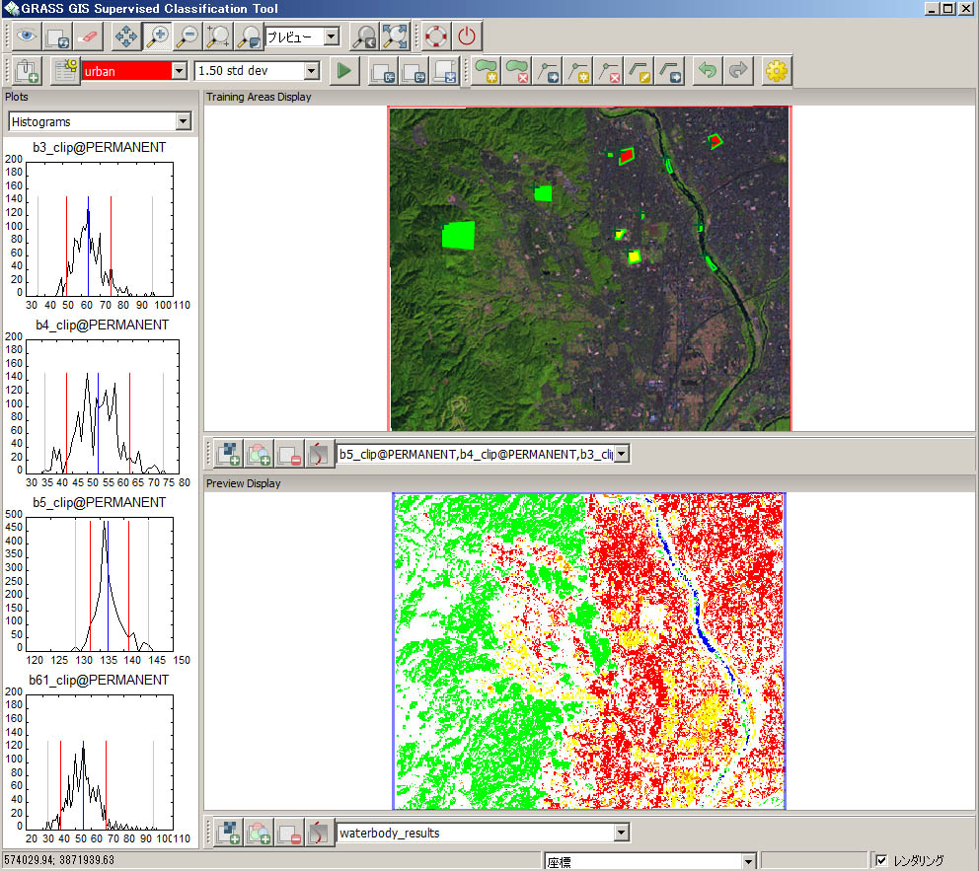Open digitizing settings gear icon
This screenshot has height=871, width=979.
(x=776, y=70)
